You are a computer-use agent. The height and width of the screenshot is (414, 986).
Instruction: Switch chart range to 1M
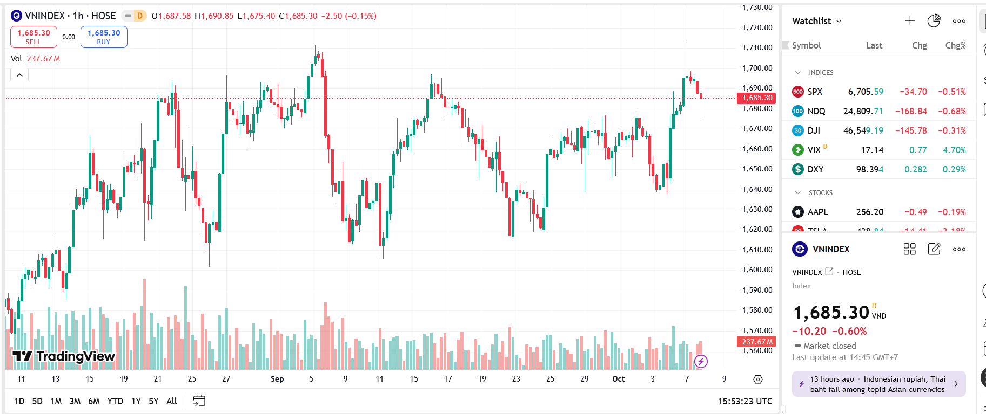click(x=56, y=401)
